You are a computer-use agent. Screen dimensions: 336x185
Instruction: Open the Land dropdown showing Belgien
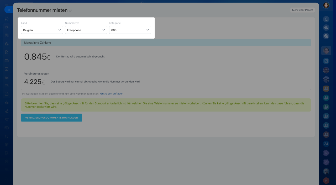coord(42,30)
